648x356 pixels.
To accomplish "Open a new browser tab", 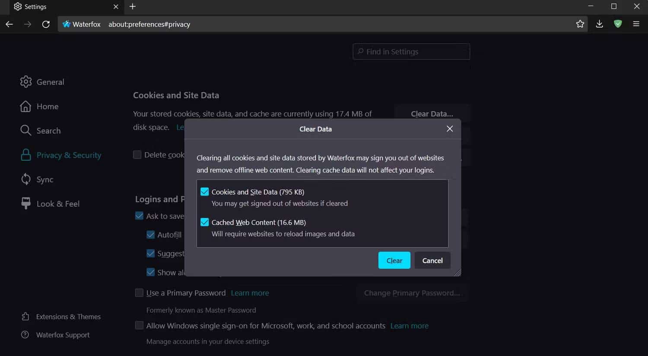I will [x=132, y=6].
